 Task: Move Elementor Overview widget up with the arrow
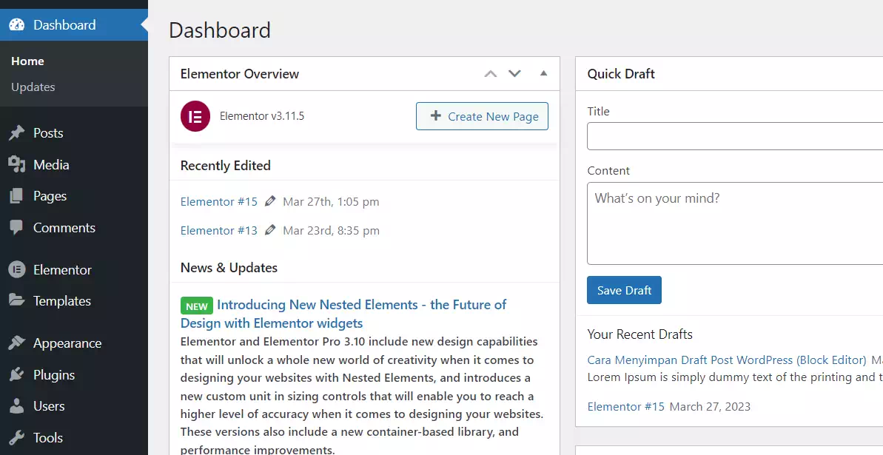(491, 74)
